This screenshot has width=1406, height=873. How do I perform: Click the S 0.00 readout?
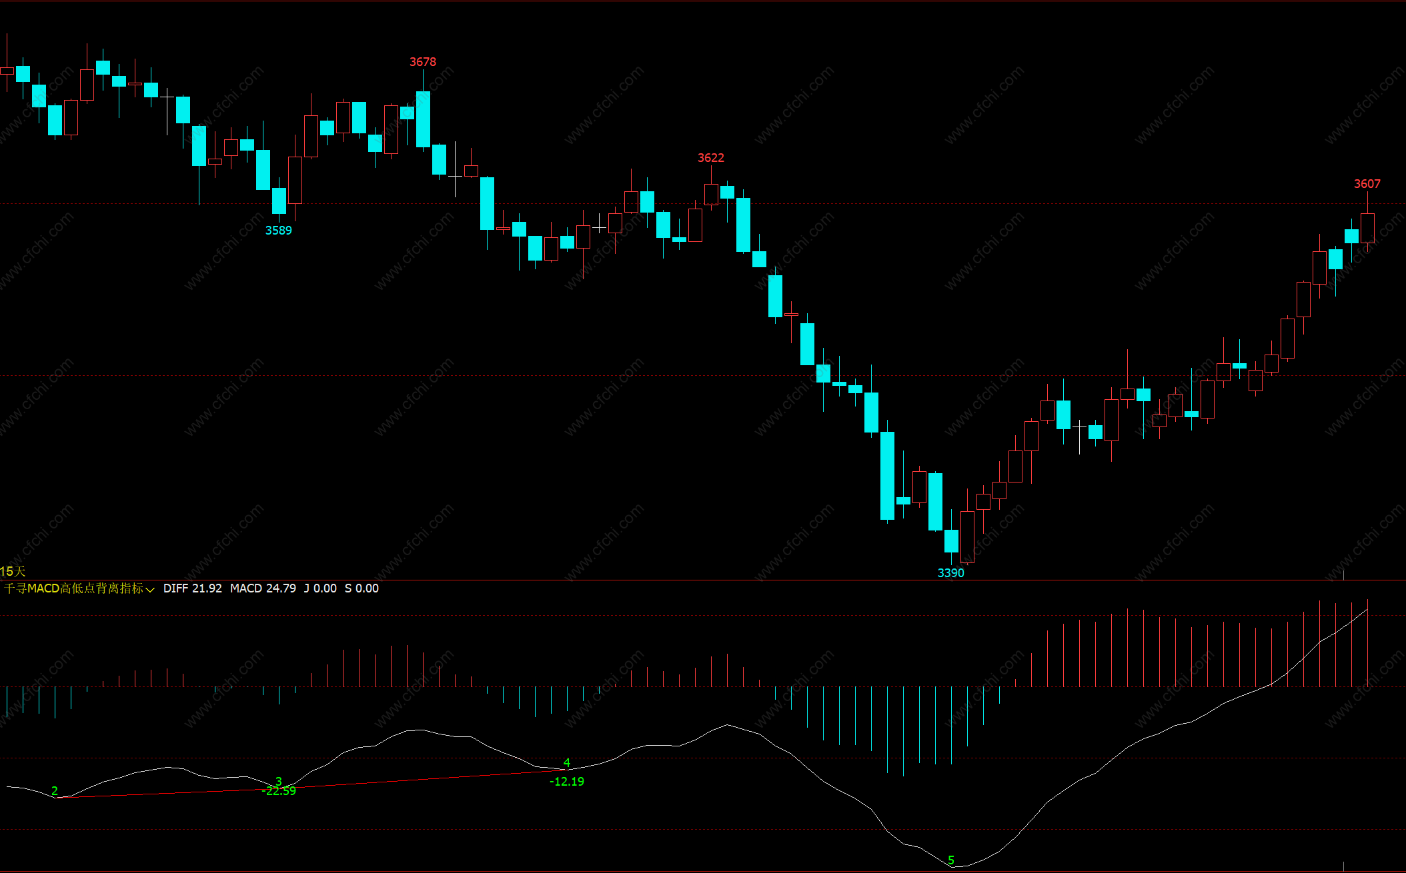coord(362,588)
